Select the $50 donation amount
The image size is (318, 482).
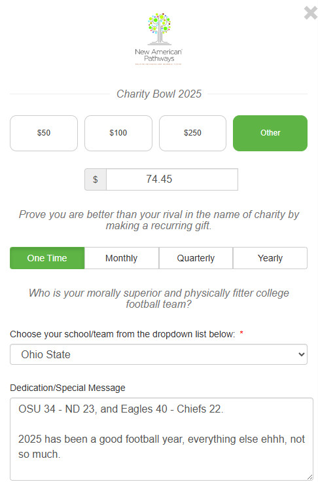tap(44, 133)
